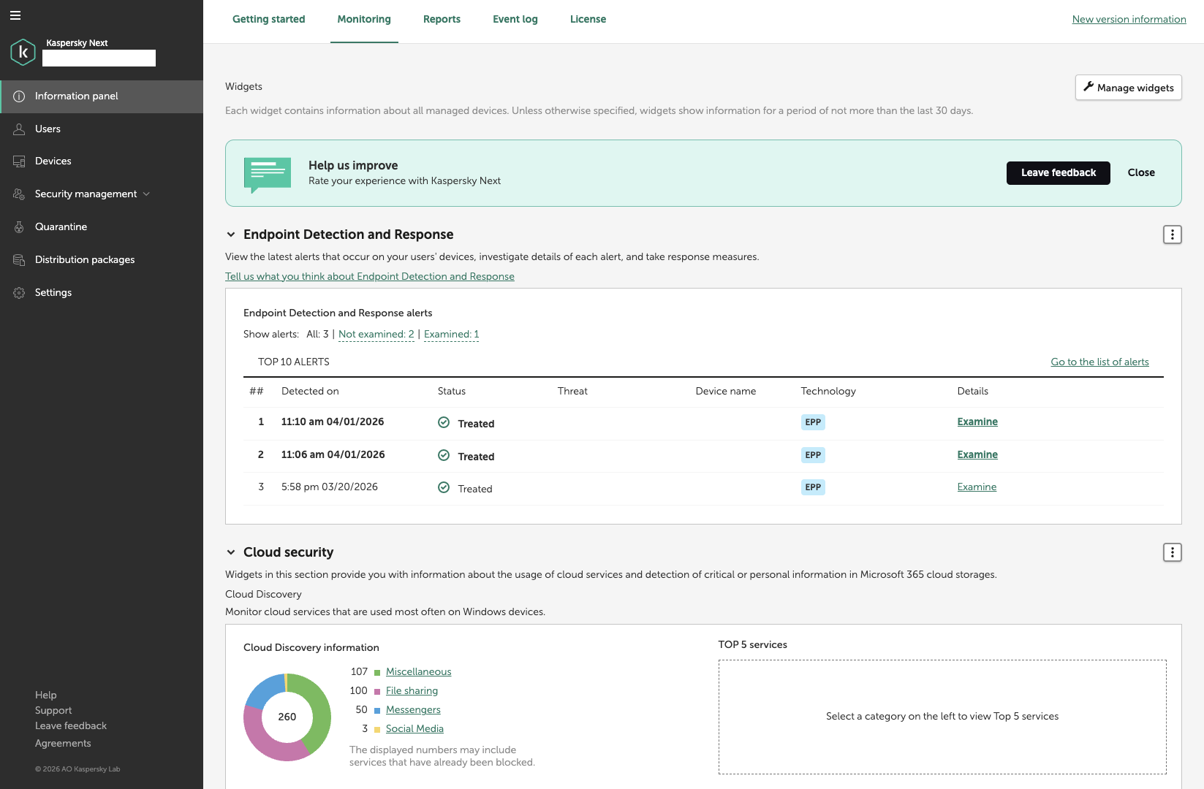Click the Security management icon
Image resolution: width=1204 pixels, height=789 pixels.
coord(19,194)
